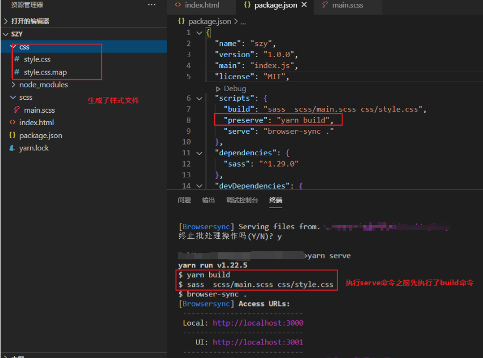This screenshot has width=483, height=358.
Task: Open the 问题 panel tab
Action: click(184, 200)
